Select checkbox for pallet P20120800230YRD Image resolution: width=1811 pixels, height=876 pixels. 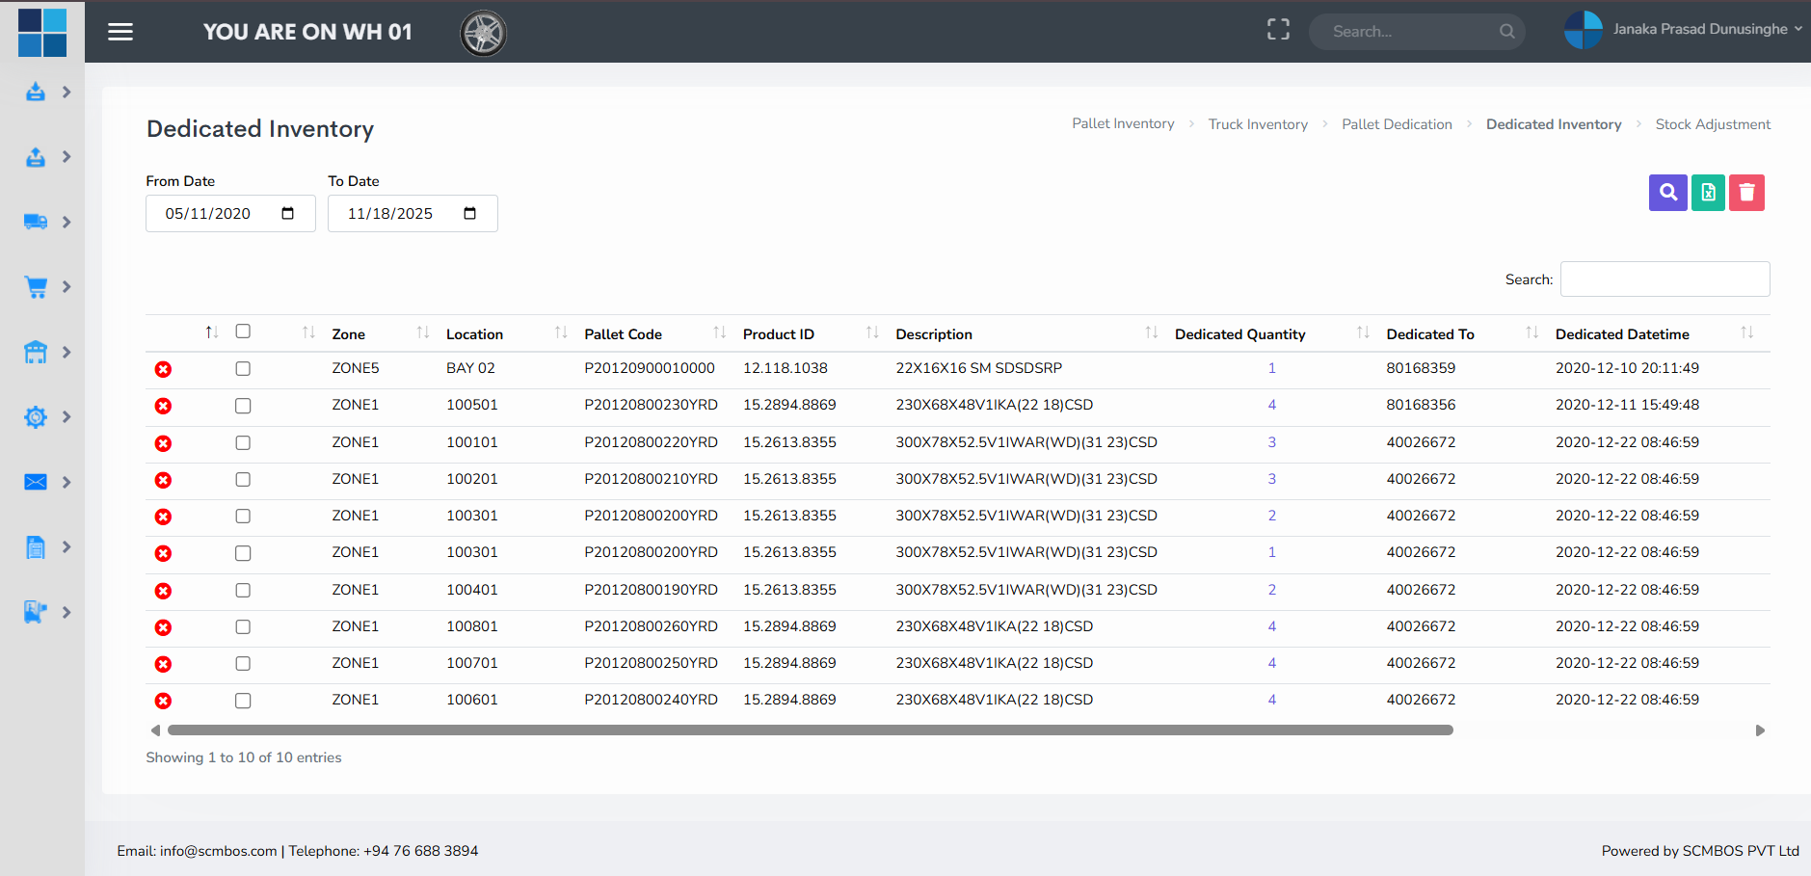pyautogui.click(x=243, y=406)
